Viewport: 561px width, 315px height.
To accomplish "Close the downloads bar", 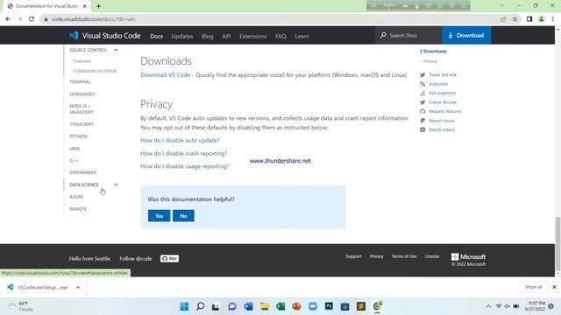I will click(x=554, y=287).
